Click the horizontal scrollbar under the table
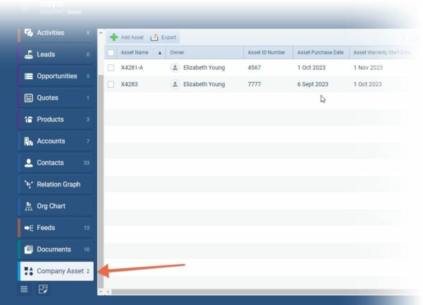This screenshot has width=423, height=305. pyautogui.click(x=264, y=292)
